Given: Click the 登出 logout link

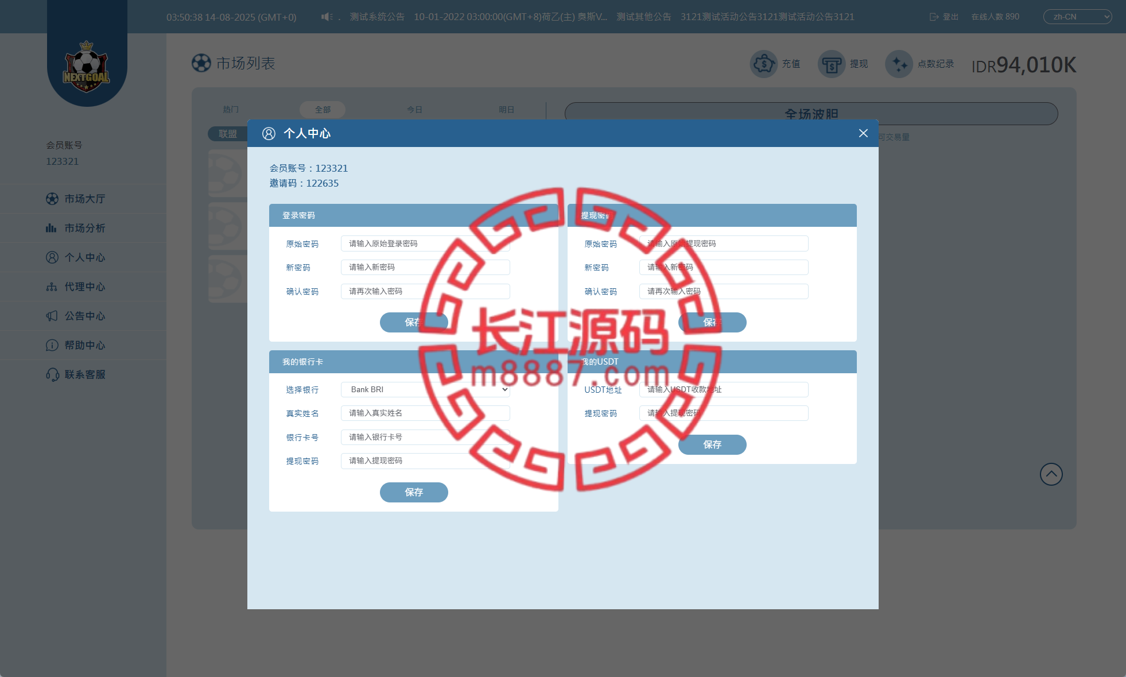Looking at the screenshot, I should tap(944, 17).
